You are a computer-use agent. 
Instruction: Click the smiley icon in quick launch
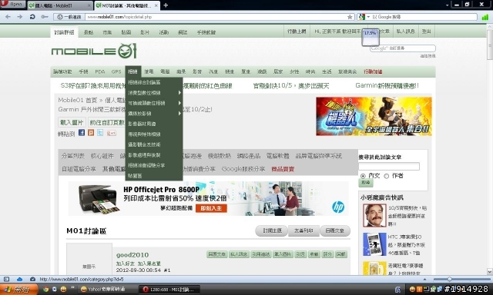pyautogui.click(x=63, y=289)
